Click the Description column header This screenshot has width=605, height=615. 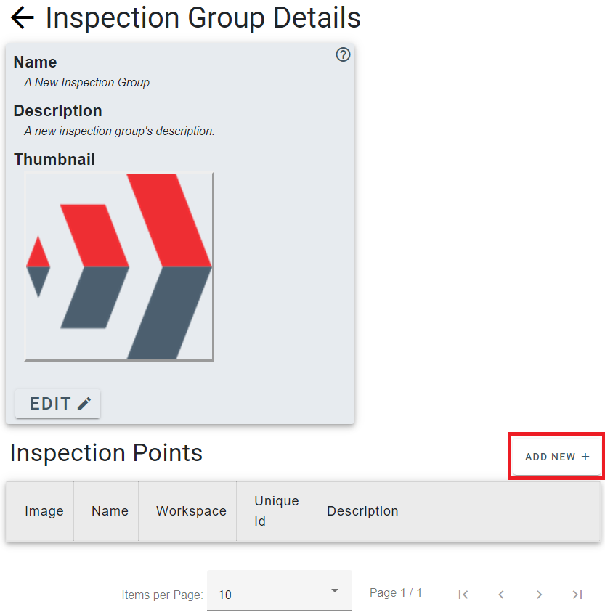pos(362,511)
